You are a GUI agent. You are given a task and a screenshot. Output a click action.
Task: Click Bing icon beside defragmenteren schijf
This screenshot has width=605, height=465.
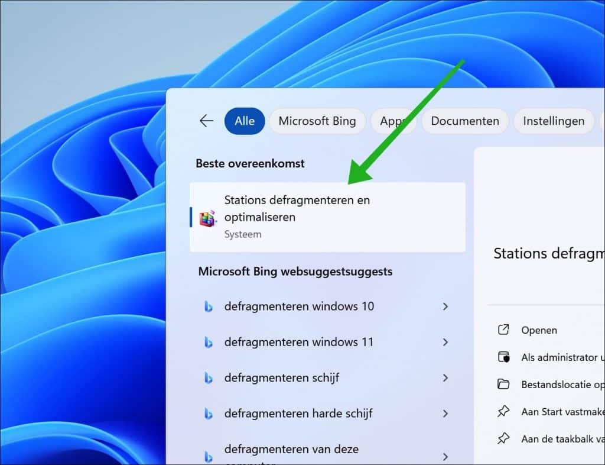[208, 378]
